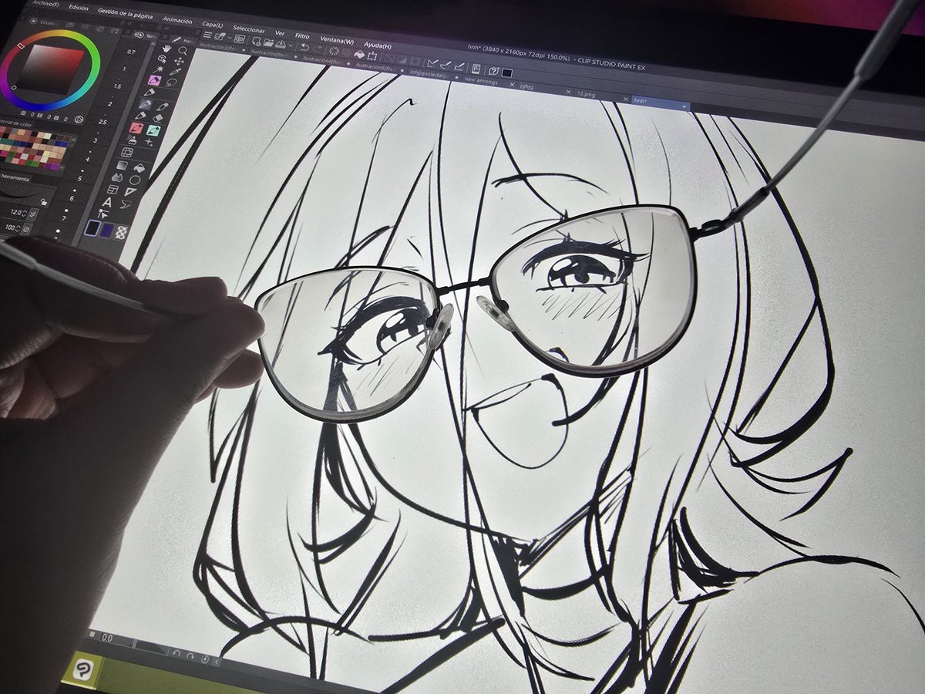Select the green Blend tool icon

[153, 130]
